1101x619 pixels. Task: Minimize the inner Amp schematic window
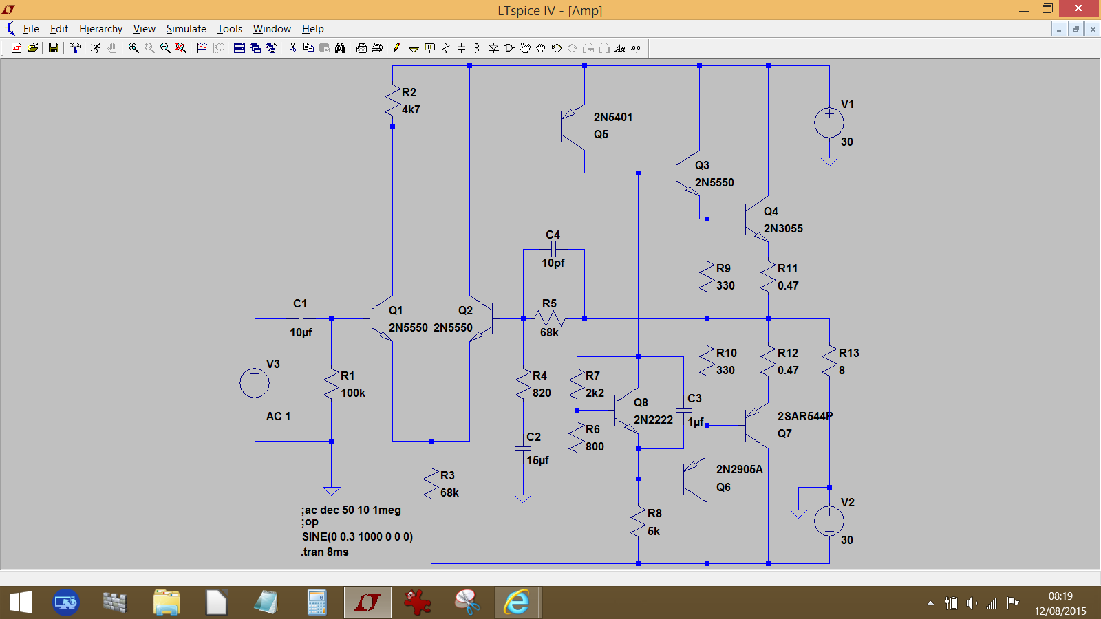point(1059,29)
